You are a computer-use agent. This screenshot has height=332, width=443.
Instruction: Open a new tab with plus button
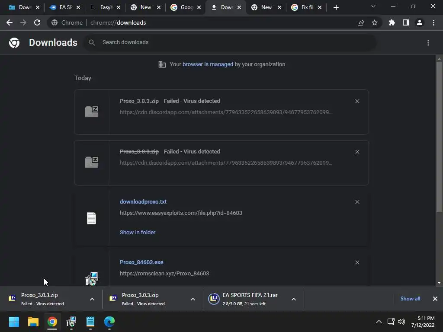pyautogui.click(x=336, y=8)
